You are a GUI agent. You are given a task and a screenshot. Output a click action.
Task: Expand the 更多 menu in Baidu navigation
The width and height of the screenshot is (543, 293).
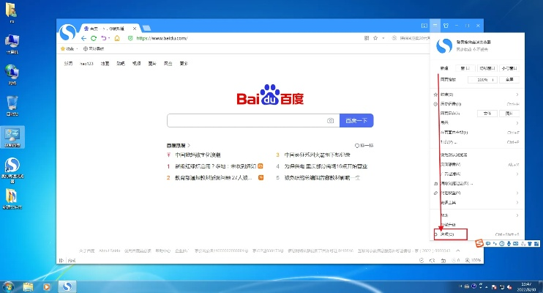184,64
